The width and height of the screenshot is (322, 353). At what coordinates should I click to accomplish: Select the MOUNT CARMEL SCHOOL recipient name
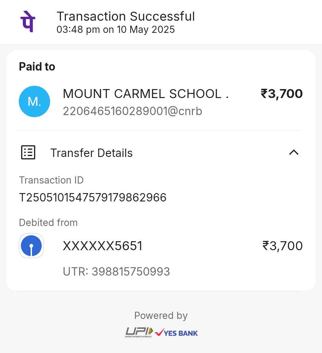[146, 94]
